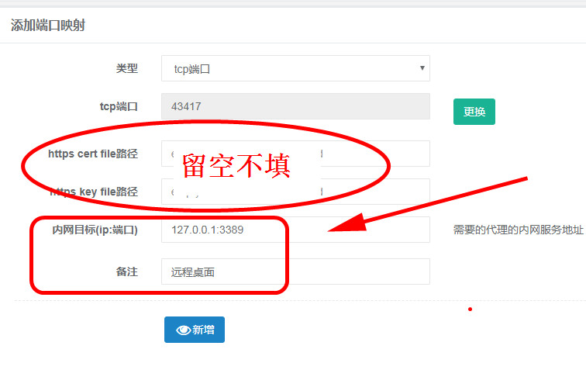Select the 备注 field containing 远程桌面
This screenshot has height=370, width=586.
tap(295, 271)
